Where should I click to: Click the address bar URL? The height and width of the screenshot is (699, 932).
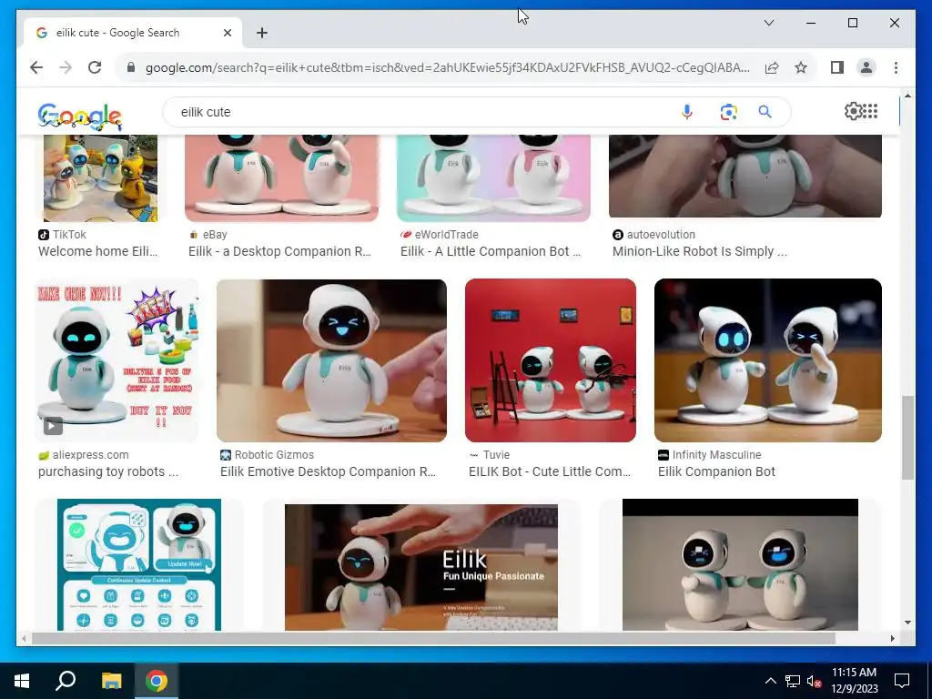(447, 67)
